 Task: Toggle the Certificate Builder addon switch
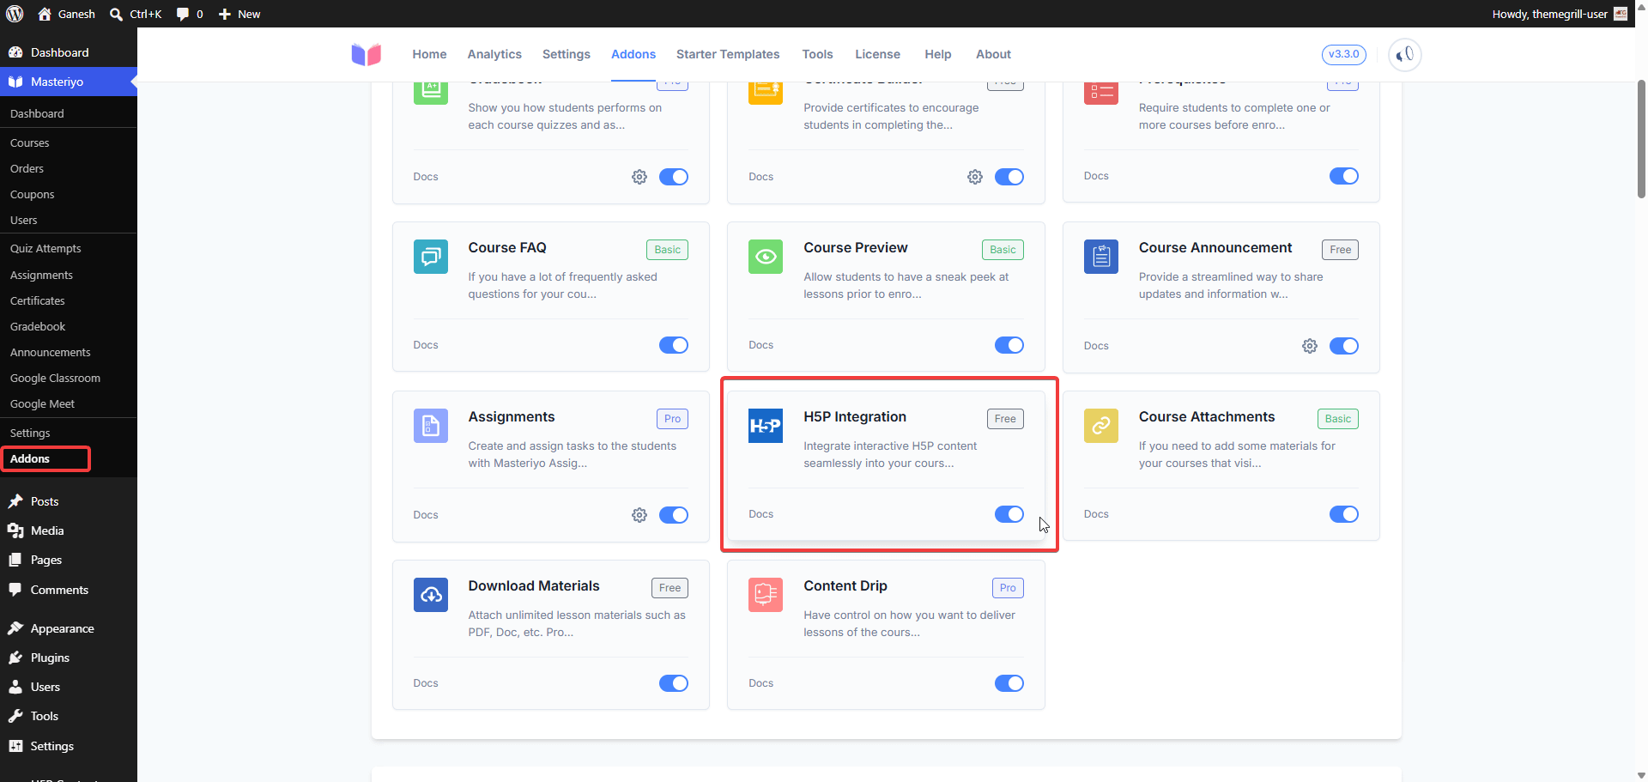1009,177
